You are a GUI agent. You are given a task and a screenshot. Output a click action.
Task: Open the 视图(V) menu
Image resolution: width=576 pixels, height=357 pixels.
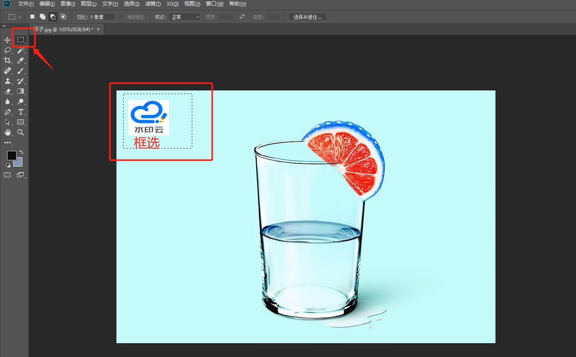click(192, 4)
